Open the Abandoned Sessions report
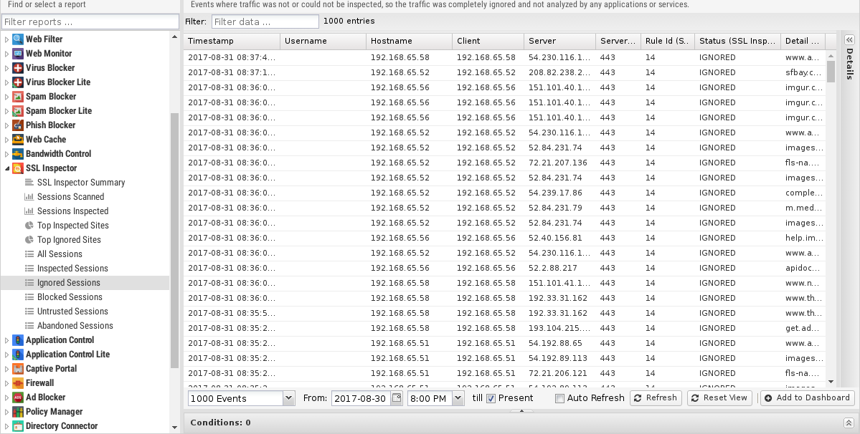The image size is (860, 434). [x=75, y=326]
